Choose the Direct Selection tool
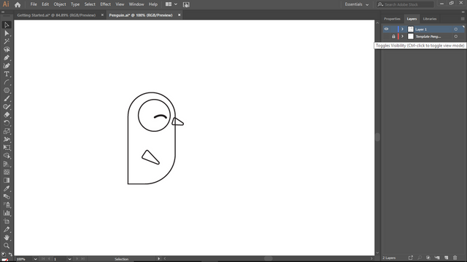Image resolution: width=467 pixels, height=262 pixels. 7,33
